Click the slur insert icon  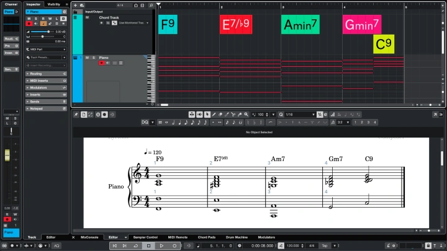tap(270, 122)
